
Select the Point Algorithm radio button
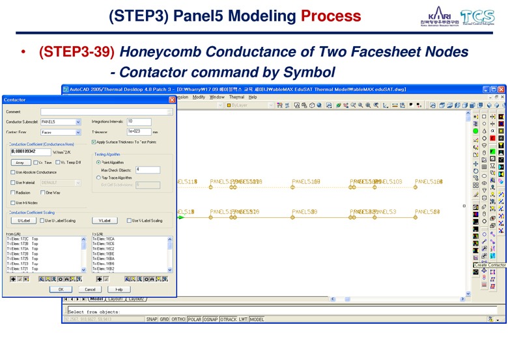[x=98, y=162]
